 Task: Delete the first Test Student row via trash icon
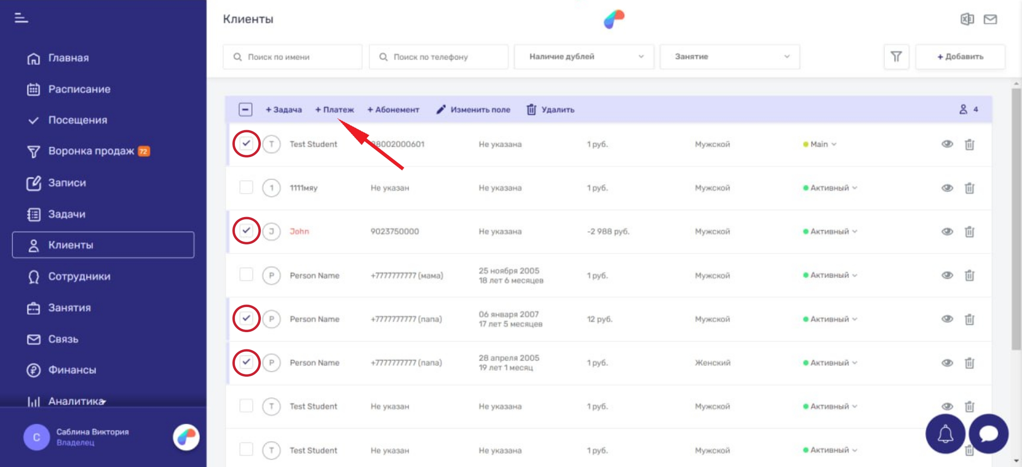click(969, 144)
